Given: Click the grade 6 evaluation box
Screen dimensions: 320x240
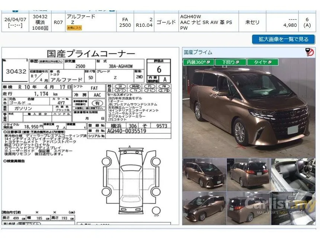Looking at the screenshot, I should pyautogui.click(x=159, y=69).
